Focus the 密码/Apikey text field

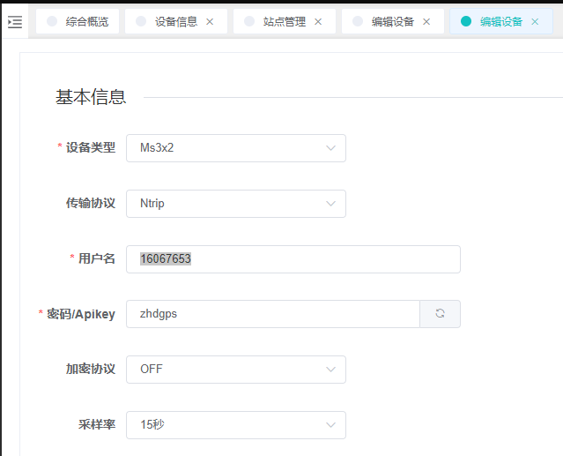[x=272, y=314]
